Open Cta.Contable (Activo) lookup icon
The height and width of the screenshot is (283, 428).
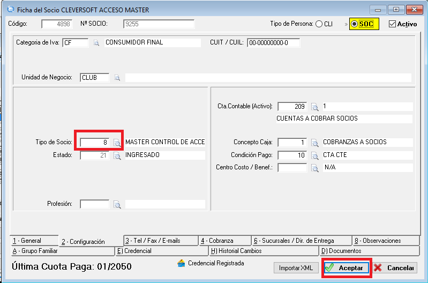(315, 107)
